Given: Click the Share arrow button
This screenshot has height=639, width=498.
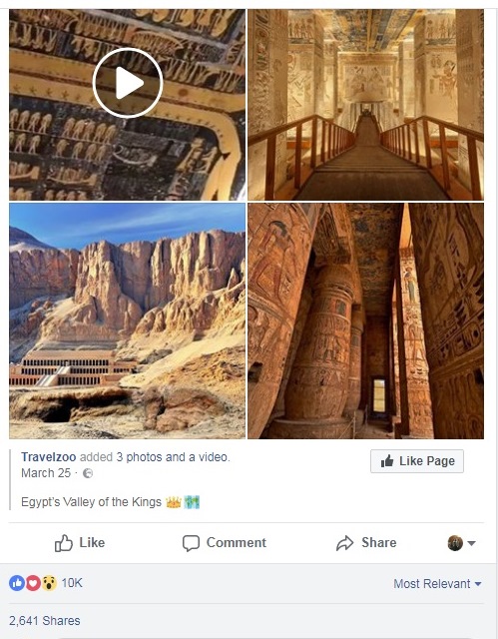Looking at the screenshot, I should click(x=366, y=543).
